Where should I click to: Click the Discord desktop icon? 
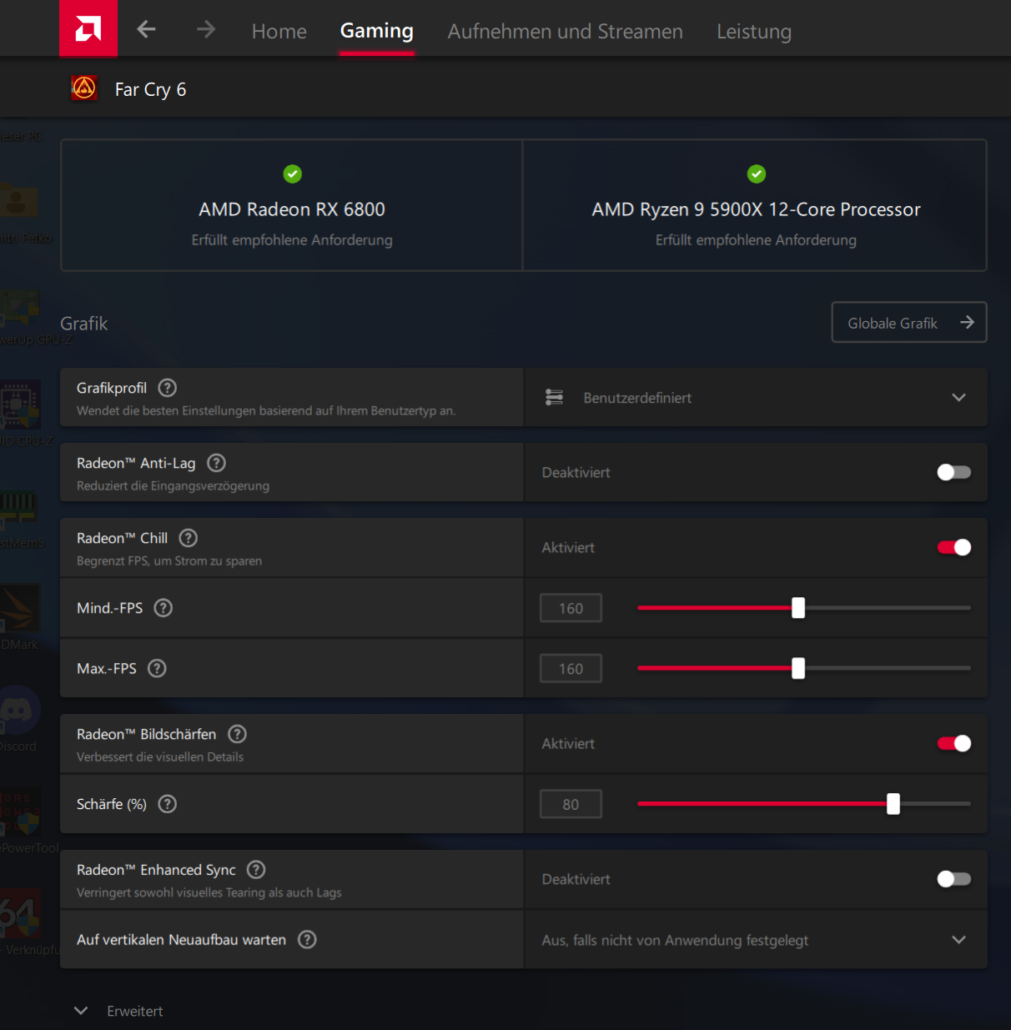(18, 710)
